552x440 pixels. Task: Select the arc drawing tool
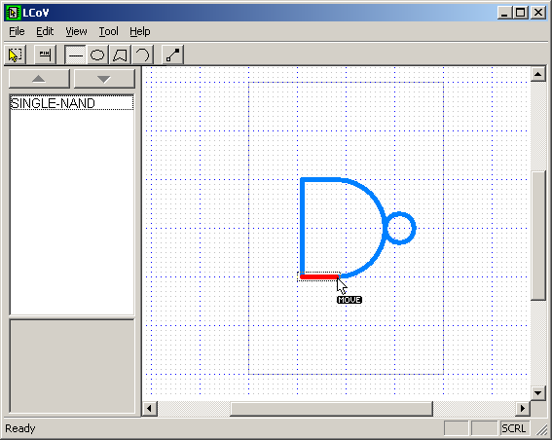click(x=142, y=55)
